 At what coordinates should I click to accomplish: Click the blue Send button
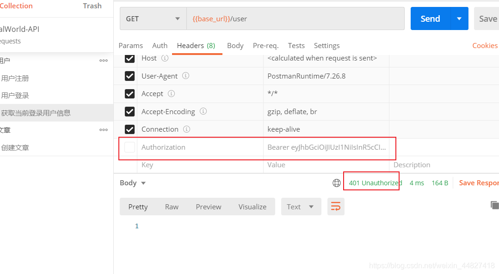431,19
